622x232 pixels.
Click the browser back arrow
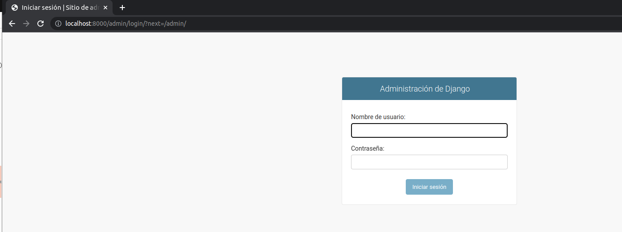tap(12, 24)
